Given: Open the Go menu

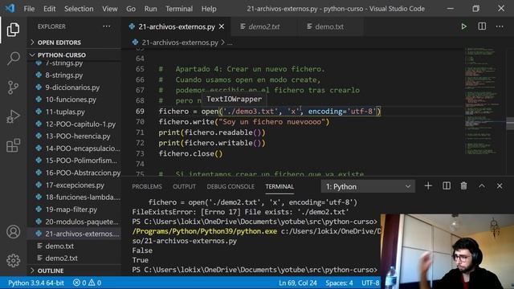Looking at the screenshot, I should tap(131, 9).
